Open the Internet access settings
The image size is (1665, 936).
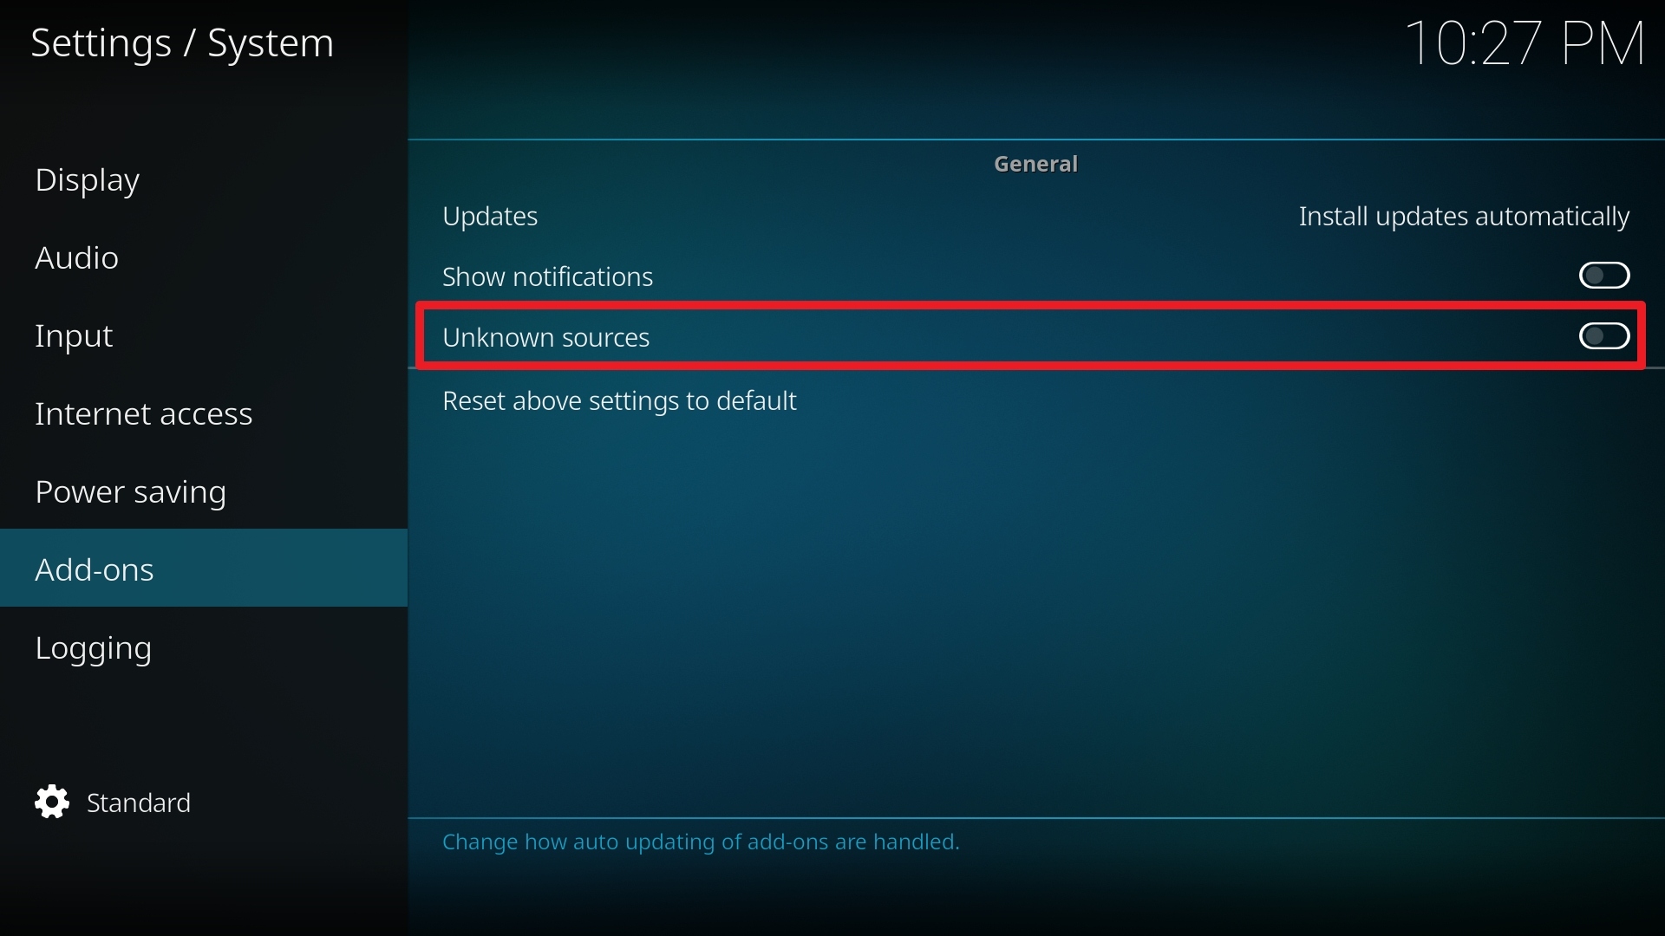point(144,413)
